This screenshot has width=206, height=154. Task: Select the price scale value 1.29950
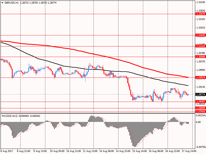[x=201, y=70]
